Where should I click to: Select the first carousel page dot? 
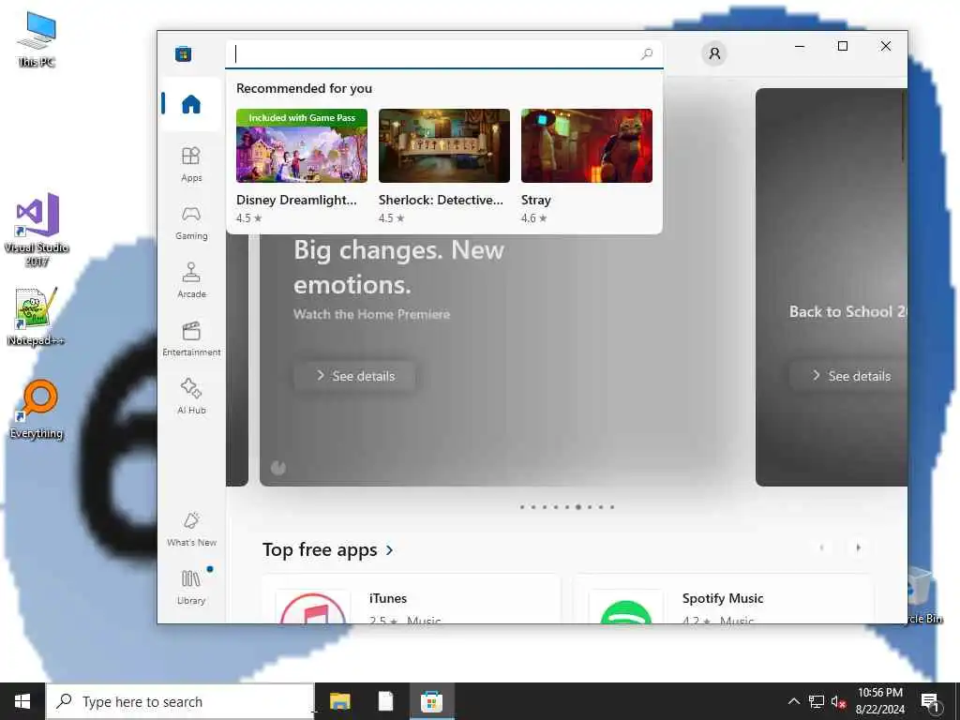coord(521,507)
